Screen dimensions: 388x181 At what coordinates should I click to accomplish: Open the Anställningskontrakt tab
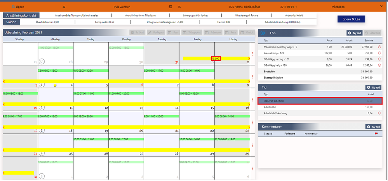coord(21,16)
